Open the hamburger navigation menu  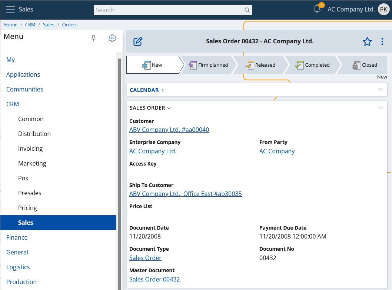[10, 9]
